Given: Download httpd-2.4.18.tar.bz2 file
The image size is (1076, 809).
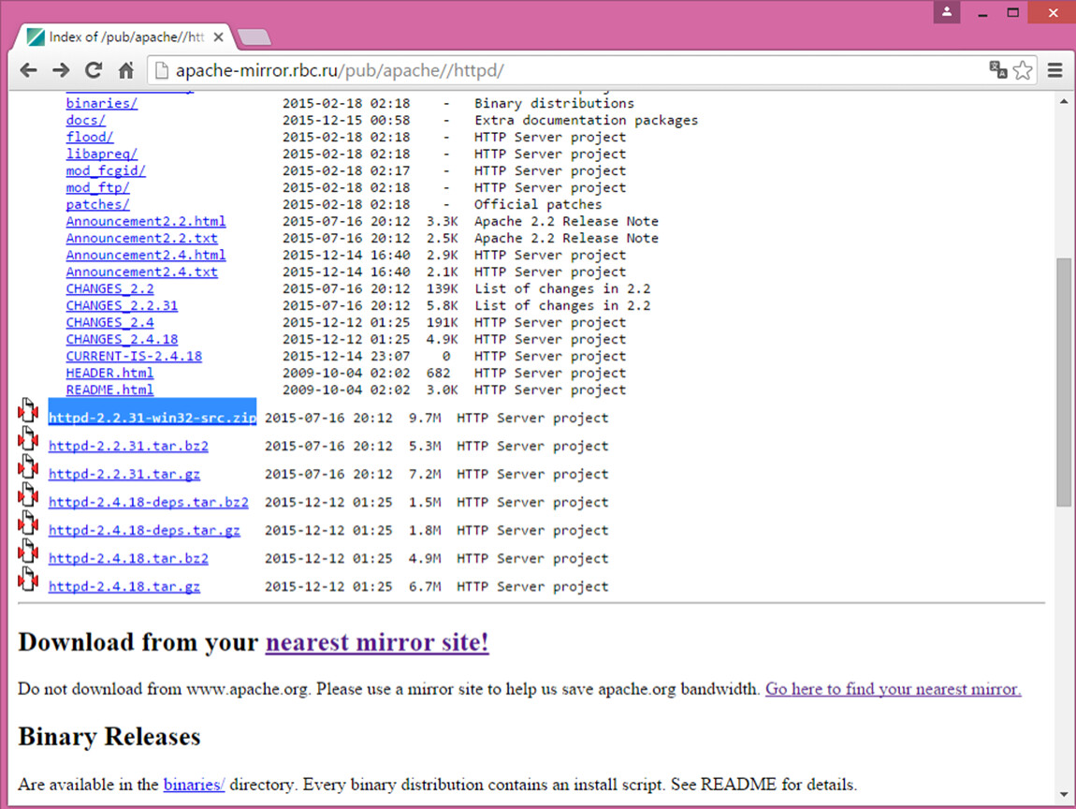Looking at the screenshot, I should point(128,559).
